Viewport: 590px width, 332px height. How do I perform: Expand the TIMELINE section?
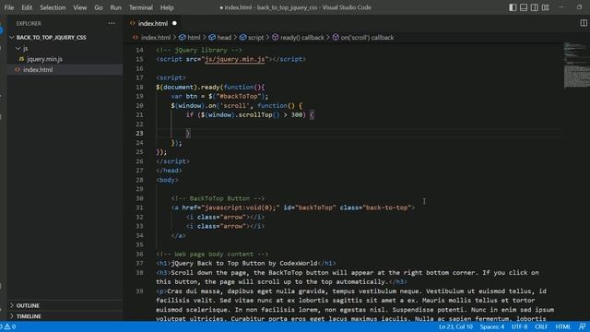(29, 316)
